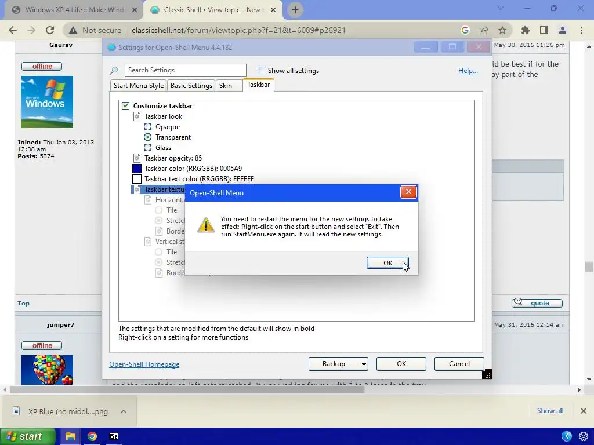Open the Backup dropdown button
This screenshot has width=594, height=445.
tap(338, 364)
